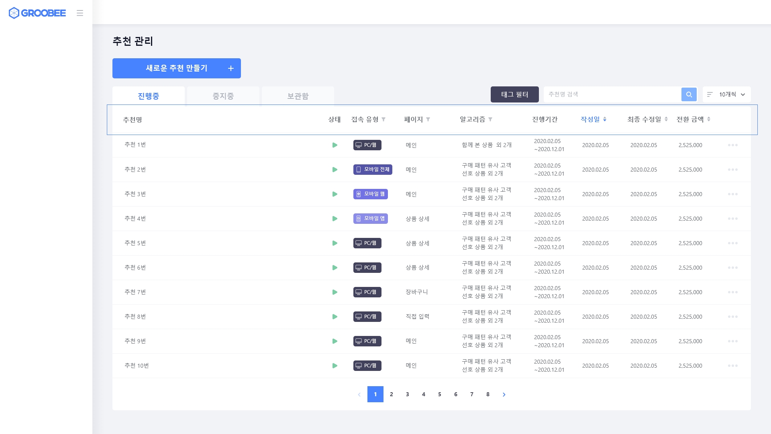Click the hamburger menu icon beside GROOBEE logo

click(80, 13)
